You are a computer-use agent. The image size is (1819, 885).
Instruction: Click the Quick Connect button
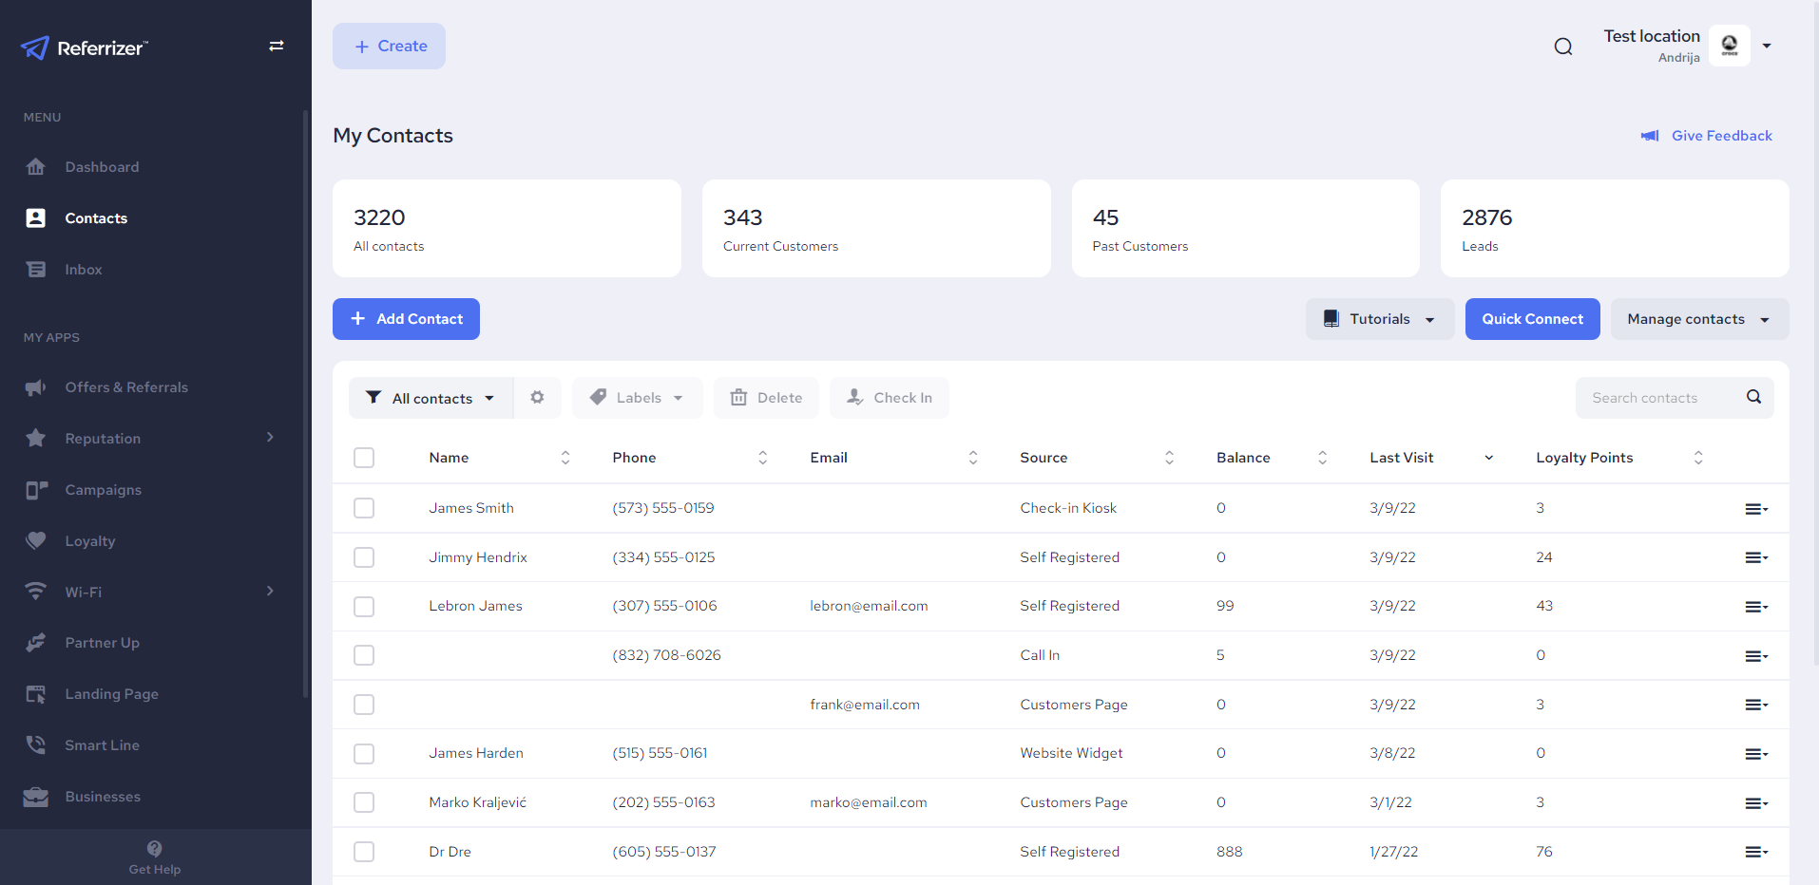point(1531,319)
